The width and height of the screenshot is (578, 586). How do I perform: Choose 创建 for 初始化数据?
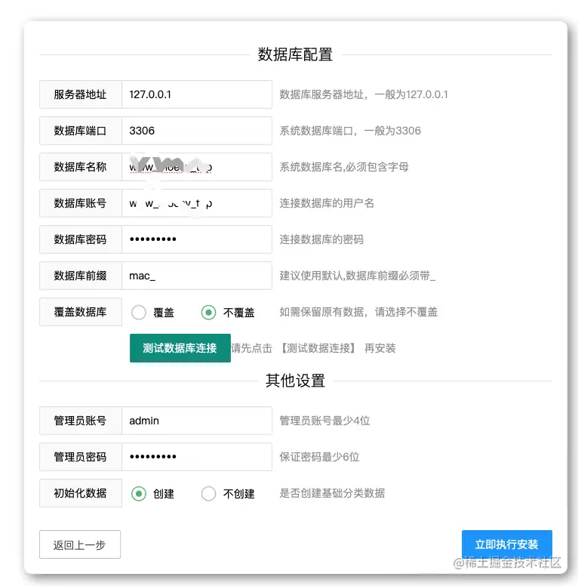(139, 493)
